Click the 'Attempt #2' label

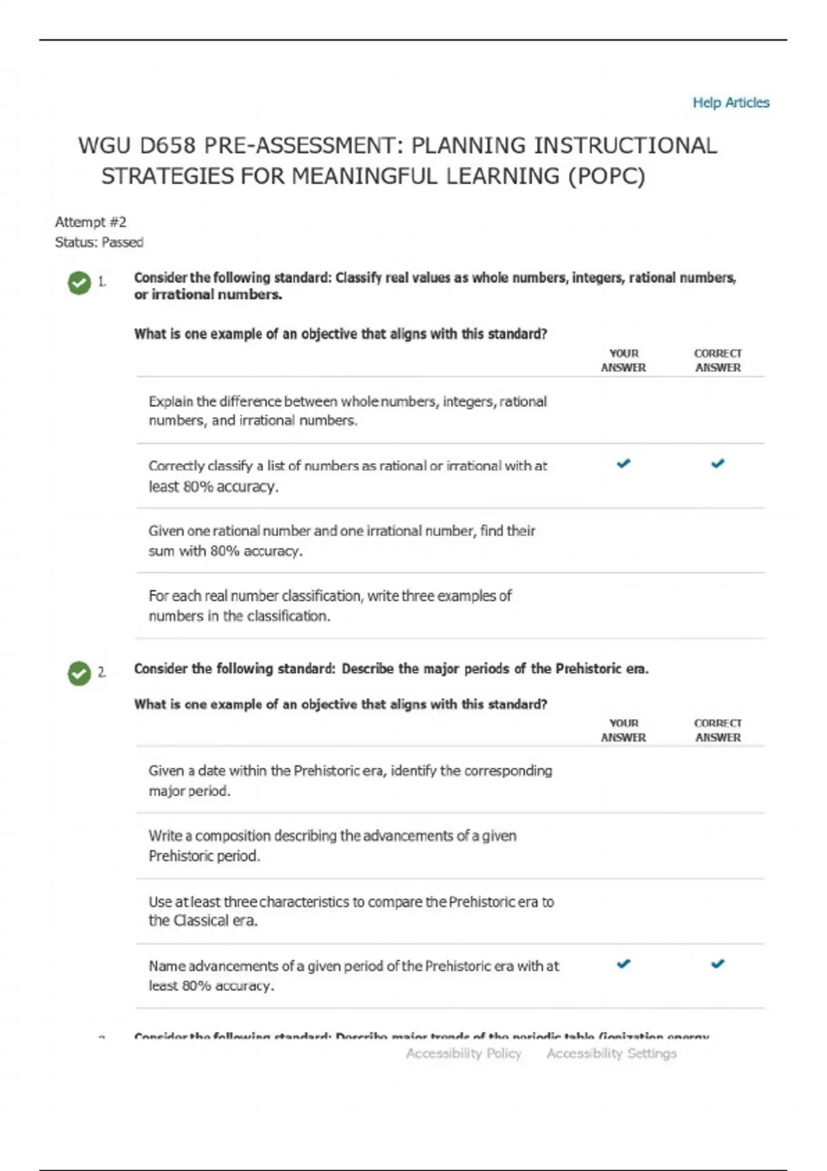tap(91, 222)
